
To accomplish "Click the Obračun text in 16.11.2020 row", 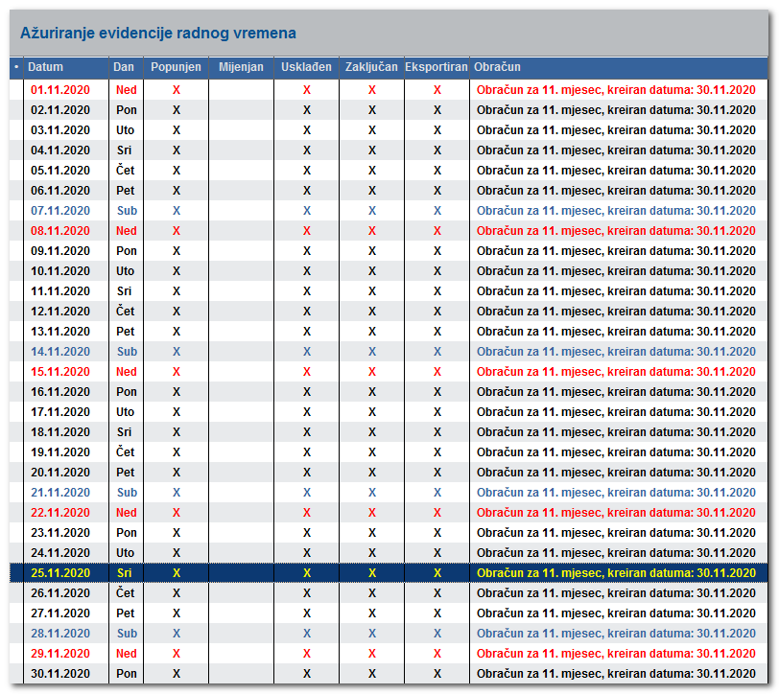I will [616, 392].
